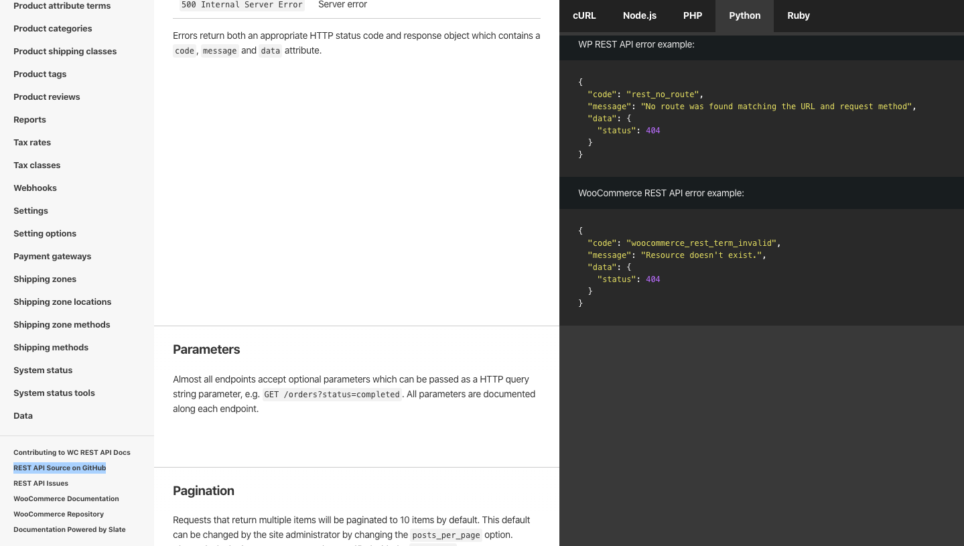Switch to the PHP code examples tab

pyautogui.click(x=692, y=15)
